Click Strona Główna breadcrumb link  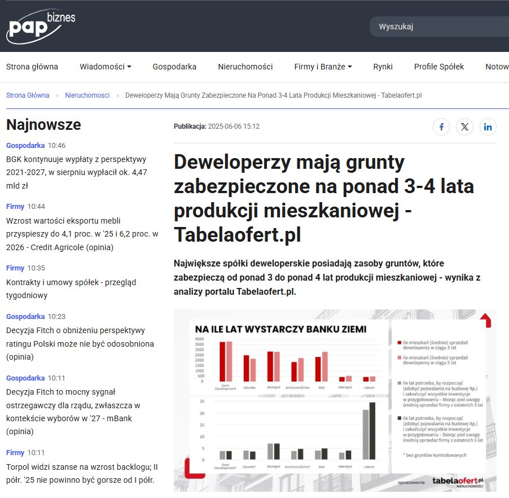28,95
